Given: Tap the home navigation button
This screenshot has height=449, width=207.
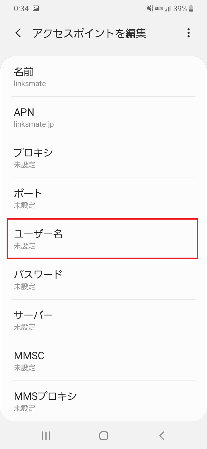Looking at the screenshot, I should click(x=103, y=436).
